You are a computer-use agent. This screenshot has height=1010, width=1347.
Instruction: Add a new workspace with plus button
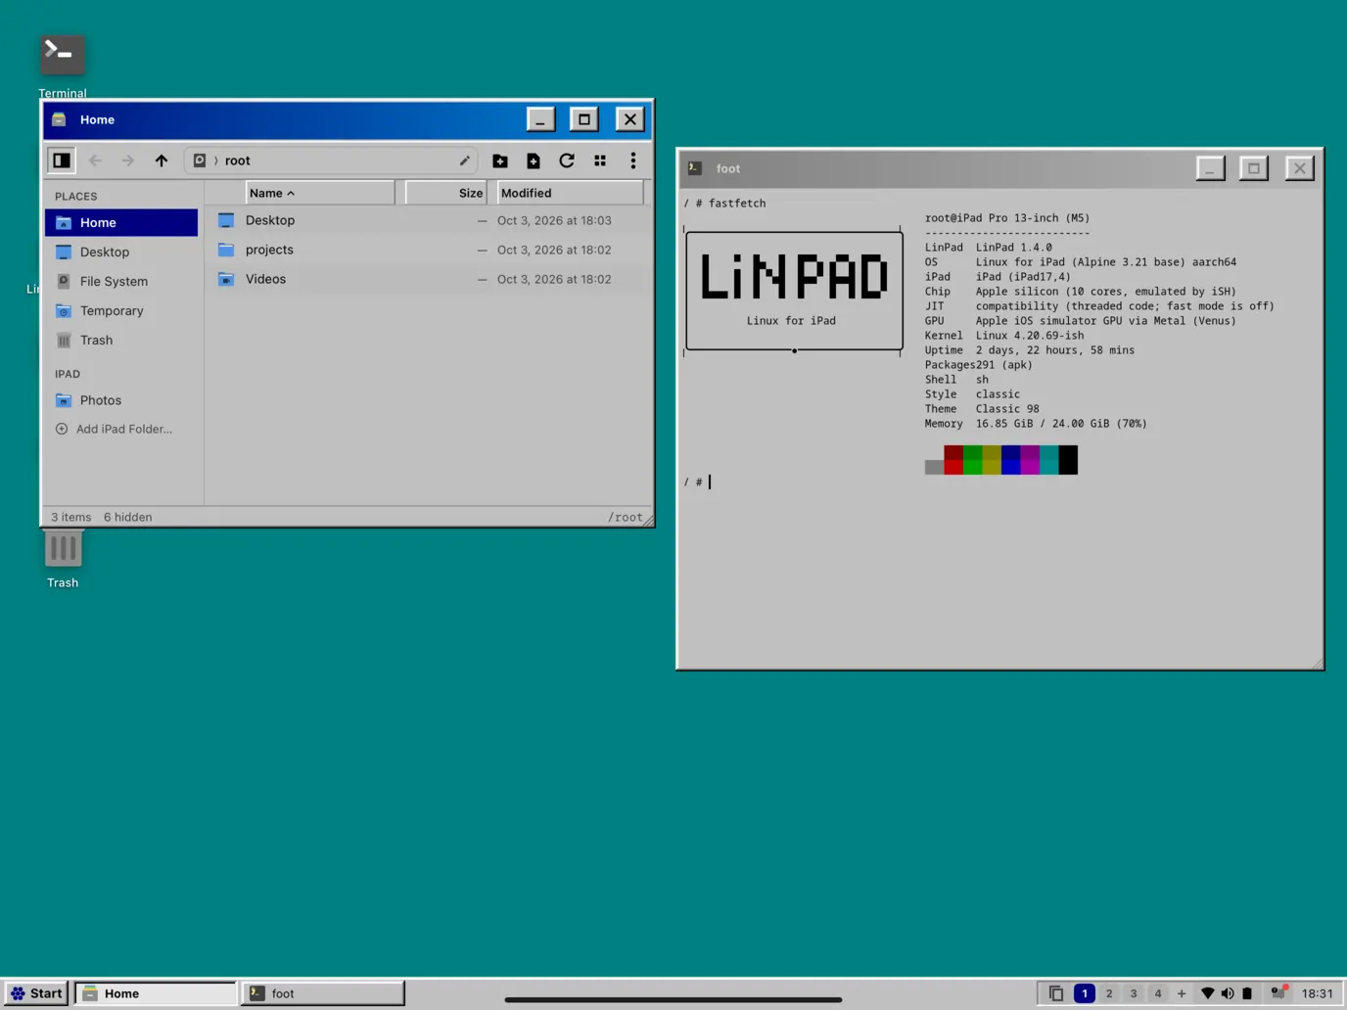[x=1182, y=993]
